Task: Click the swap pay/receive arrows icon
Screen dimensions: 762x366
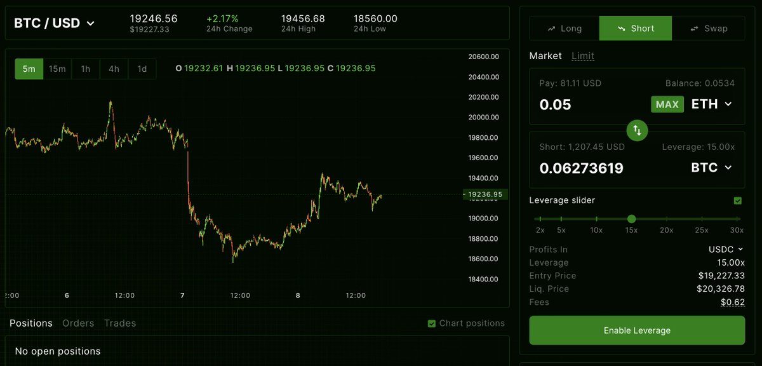Action: (637, 130)
